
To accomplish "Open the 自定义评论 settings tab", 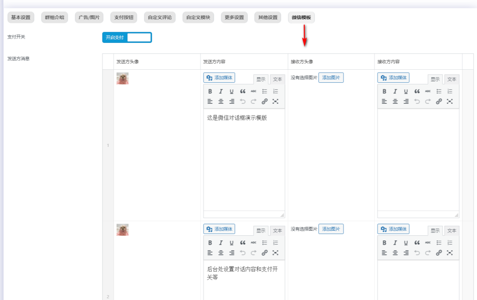I will [160, 17].
